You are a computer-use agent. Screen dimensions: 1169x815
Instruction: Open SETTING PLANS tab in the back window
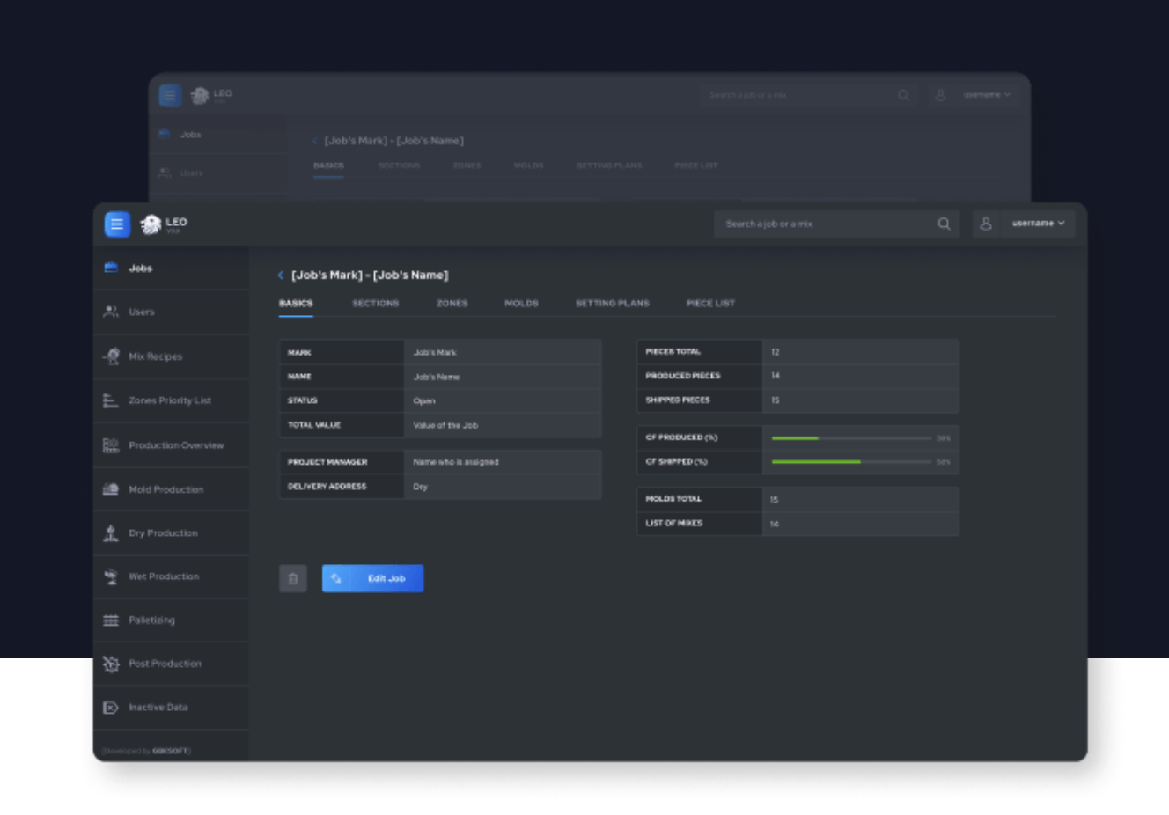pyautogui.click(x=609, y=165)
